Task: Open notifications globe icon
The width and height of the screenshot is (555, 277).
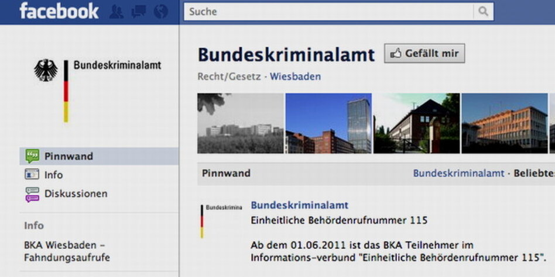Action: 160,11
